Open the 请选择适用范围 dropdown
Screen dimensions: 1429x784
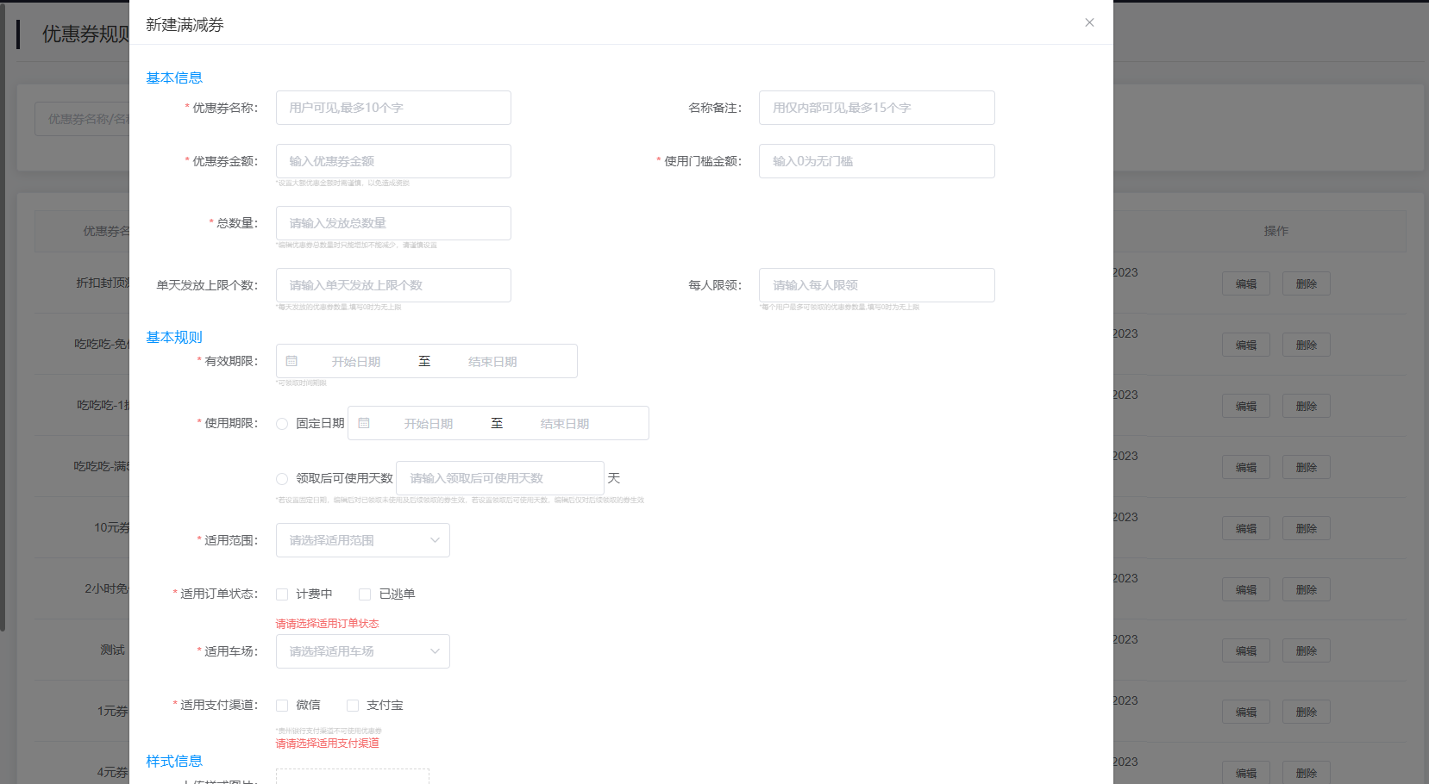tap(362, 540)
